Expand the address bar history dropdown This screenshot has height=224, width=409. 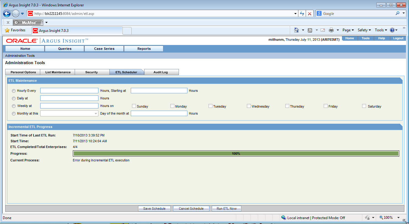tap(296, 14)
